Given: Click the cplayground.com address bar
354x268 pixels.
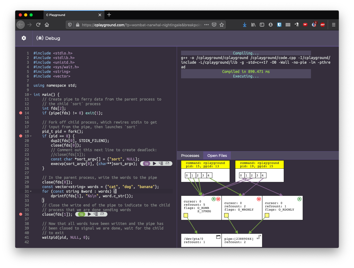Looking at the screenshot, I should coord(135,24).
